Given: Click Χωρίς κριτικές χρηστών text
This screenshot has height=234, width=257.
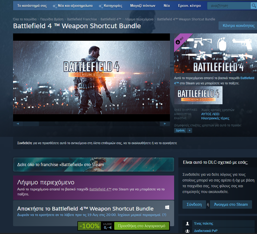Looking at the screenshot, I should tap(218, 110).
